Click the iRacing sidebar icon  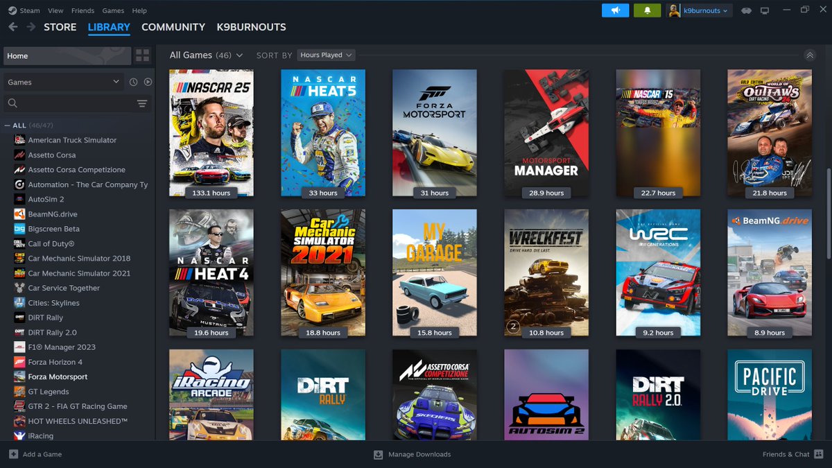click(x=19, y=436)
